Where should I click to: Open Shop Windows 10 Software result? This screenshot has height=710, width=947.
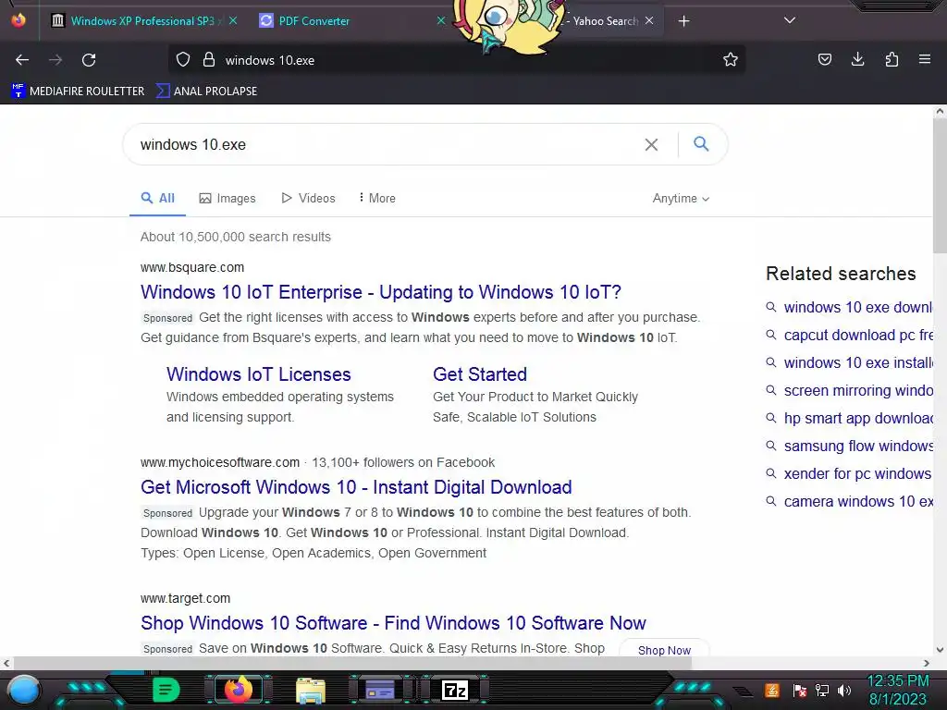coord(393,623)
